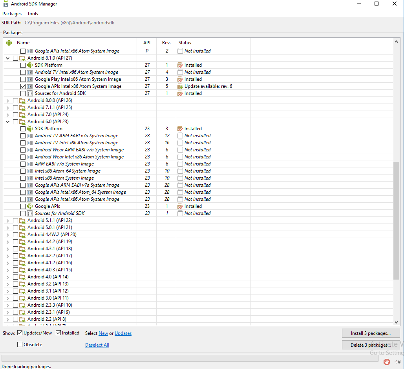Click the stop hand icon in status bar
Screen dimensions: 404x369
[387, 362]
